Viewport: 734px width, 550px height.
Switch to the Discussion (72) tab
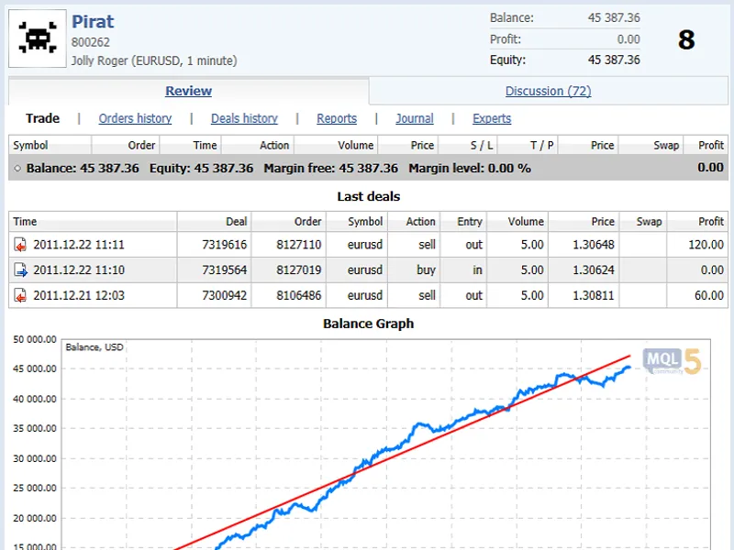point(548,91)
